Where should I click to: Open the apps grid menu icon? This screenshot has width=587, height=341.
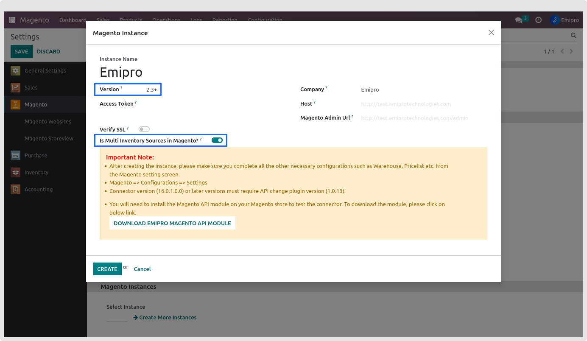(x=11, y=20)
